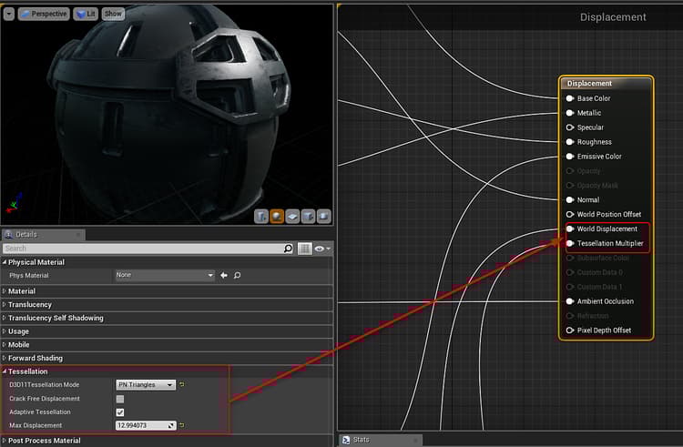Open the property matrix grid view icon

point(305,249)
